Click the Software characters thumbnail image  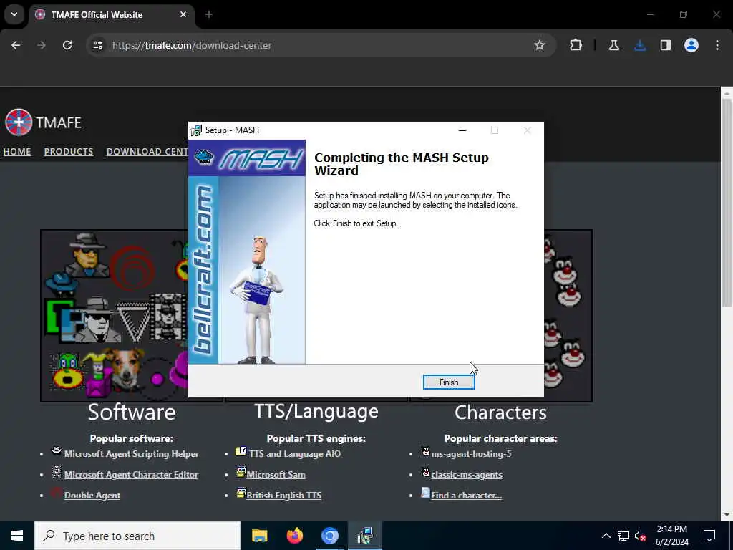pyautogui.click(x=115, y=315)
